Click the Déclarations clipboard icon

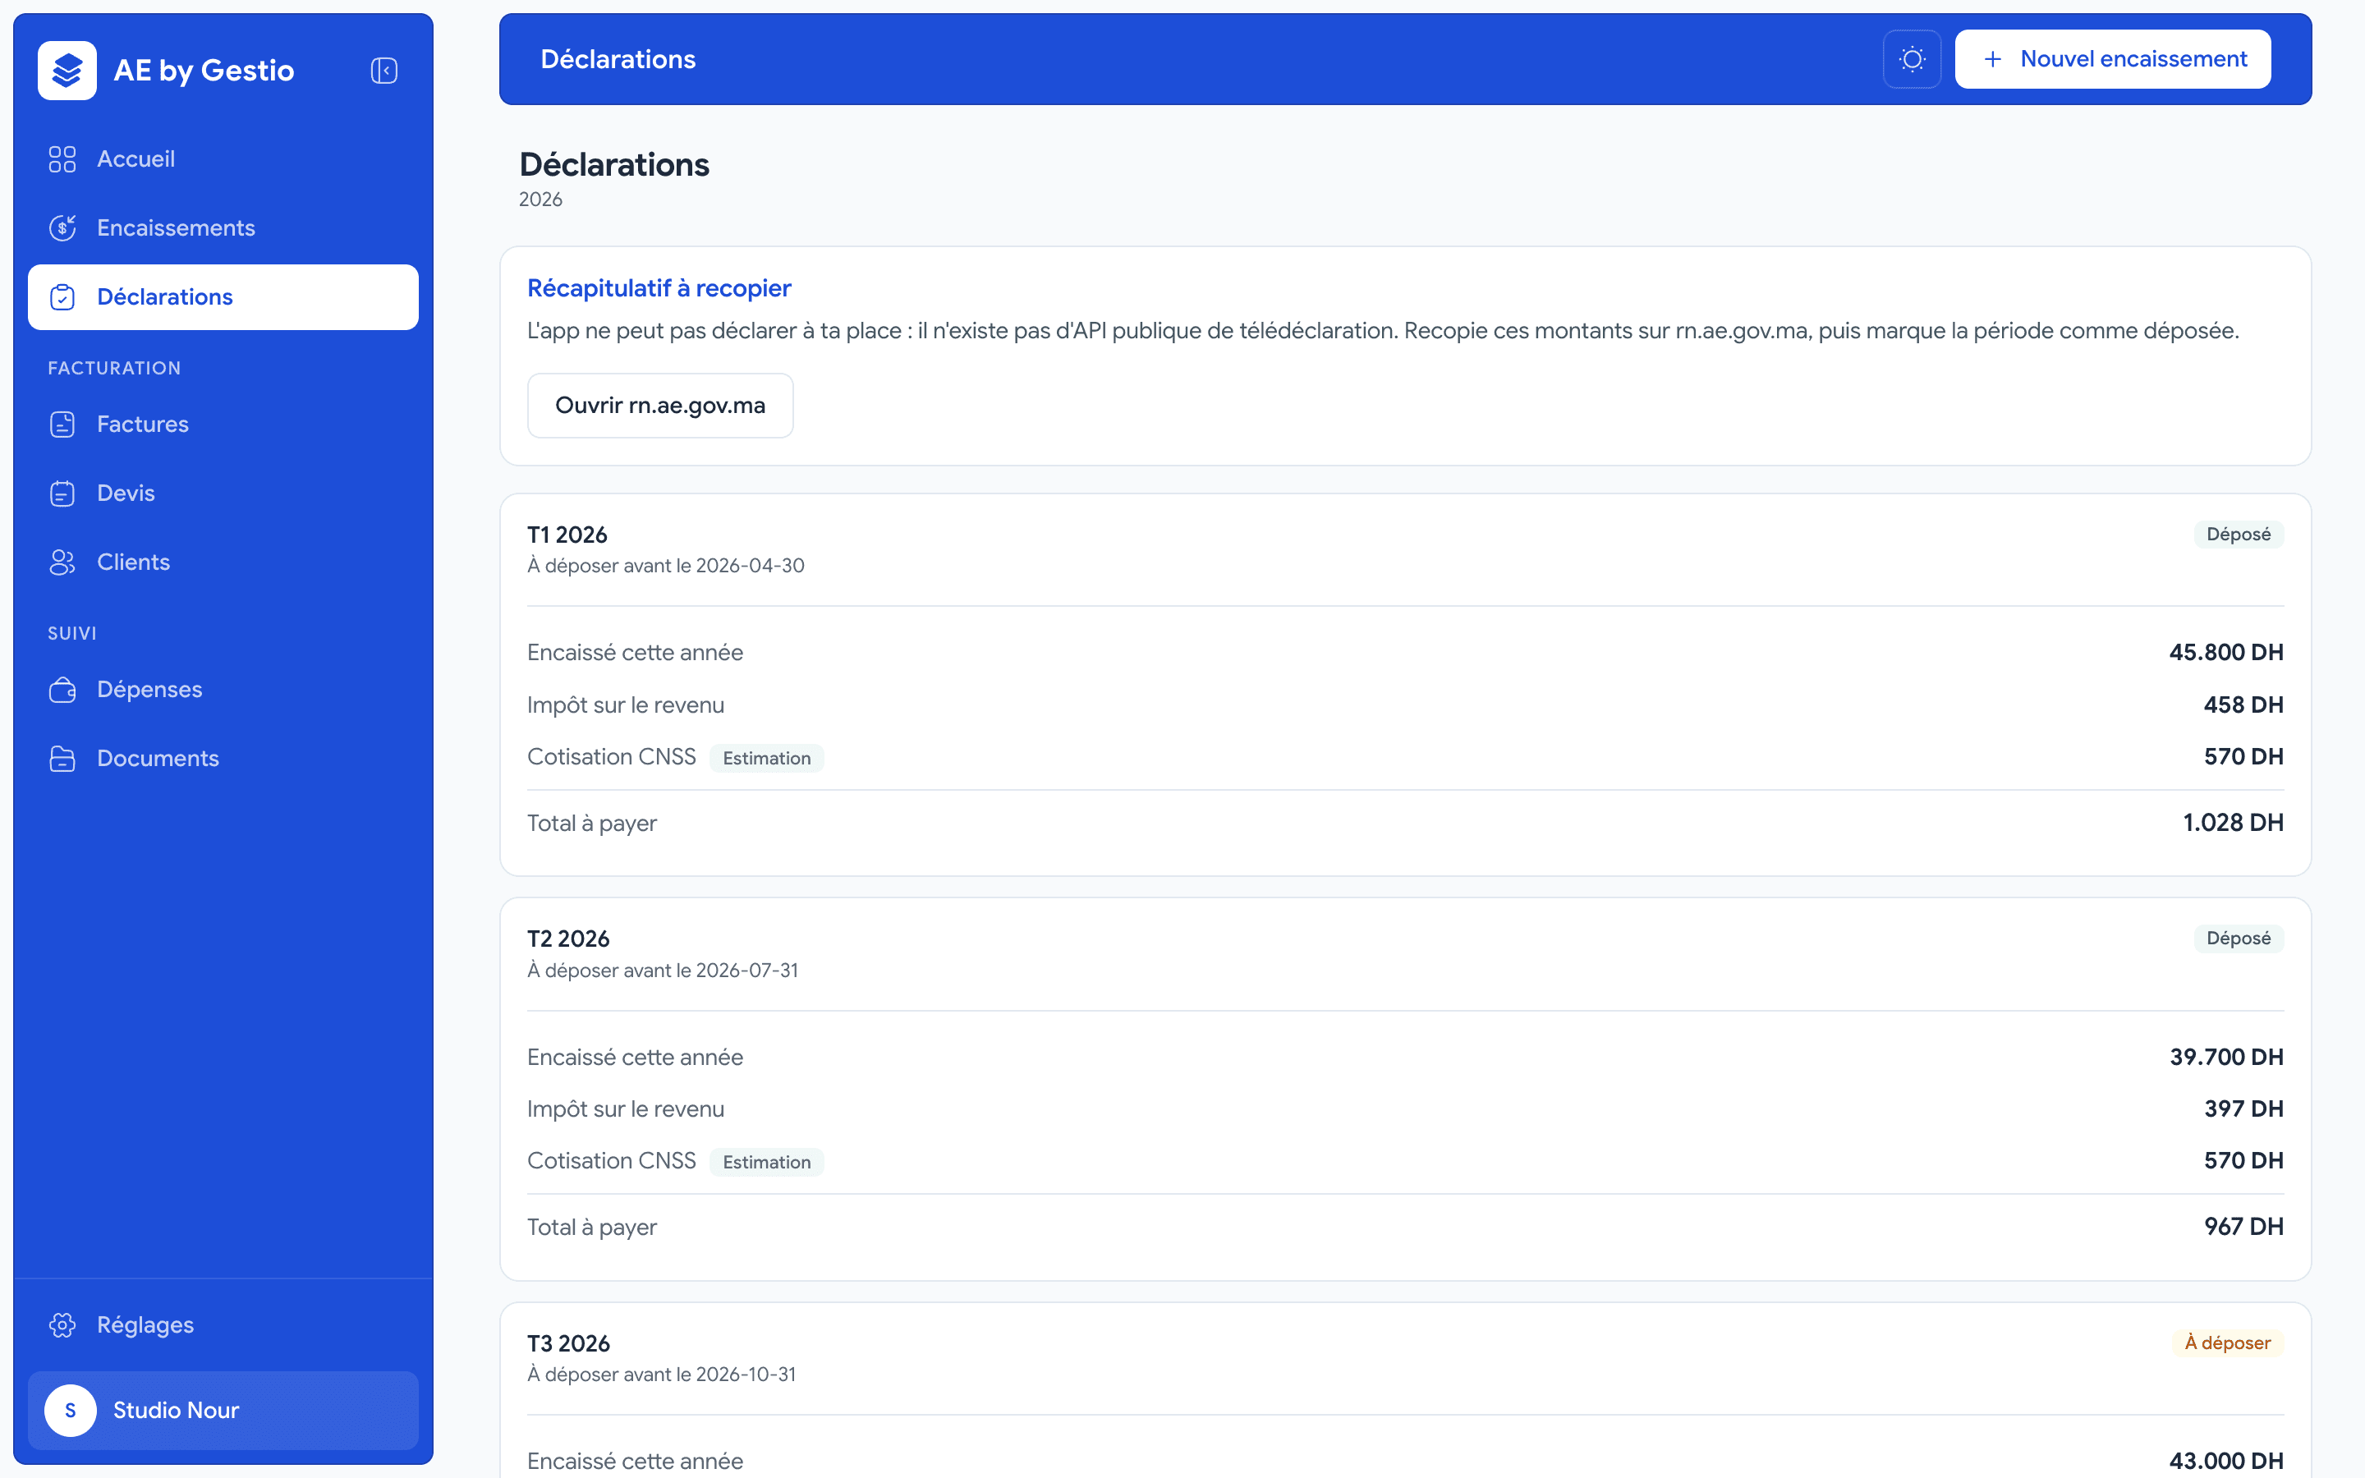coord(62,297)
